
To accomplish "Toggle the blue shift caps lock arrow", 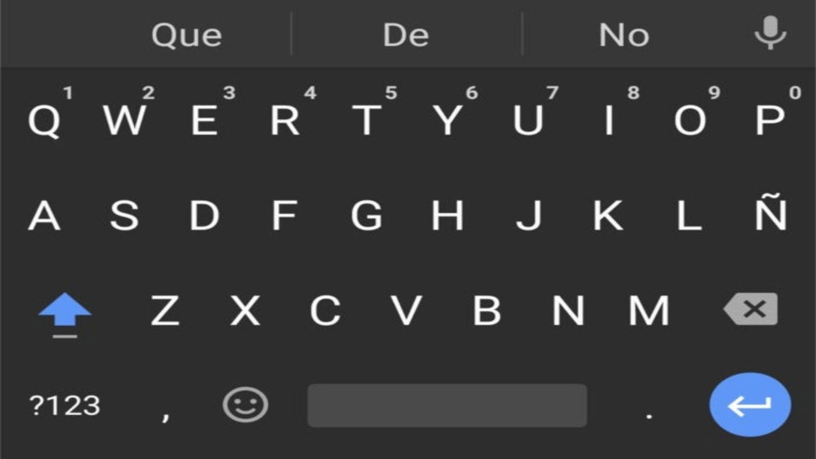I will click(x=65, y=315).
